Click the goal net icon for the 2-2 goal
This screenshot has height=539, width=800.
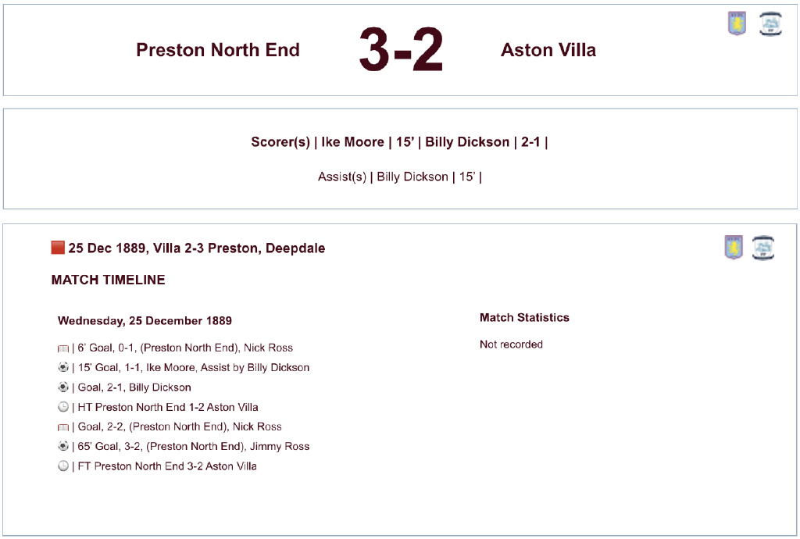click(63, 427)
